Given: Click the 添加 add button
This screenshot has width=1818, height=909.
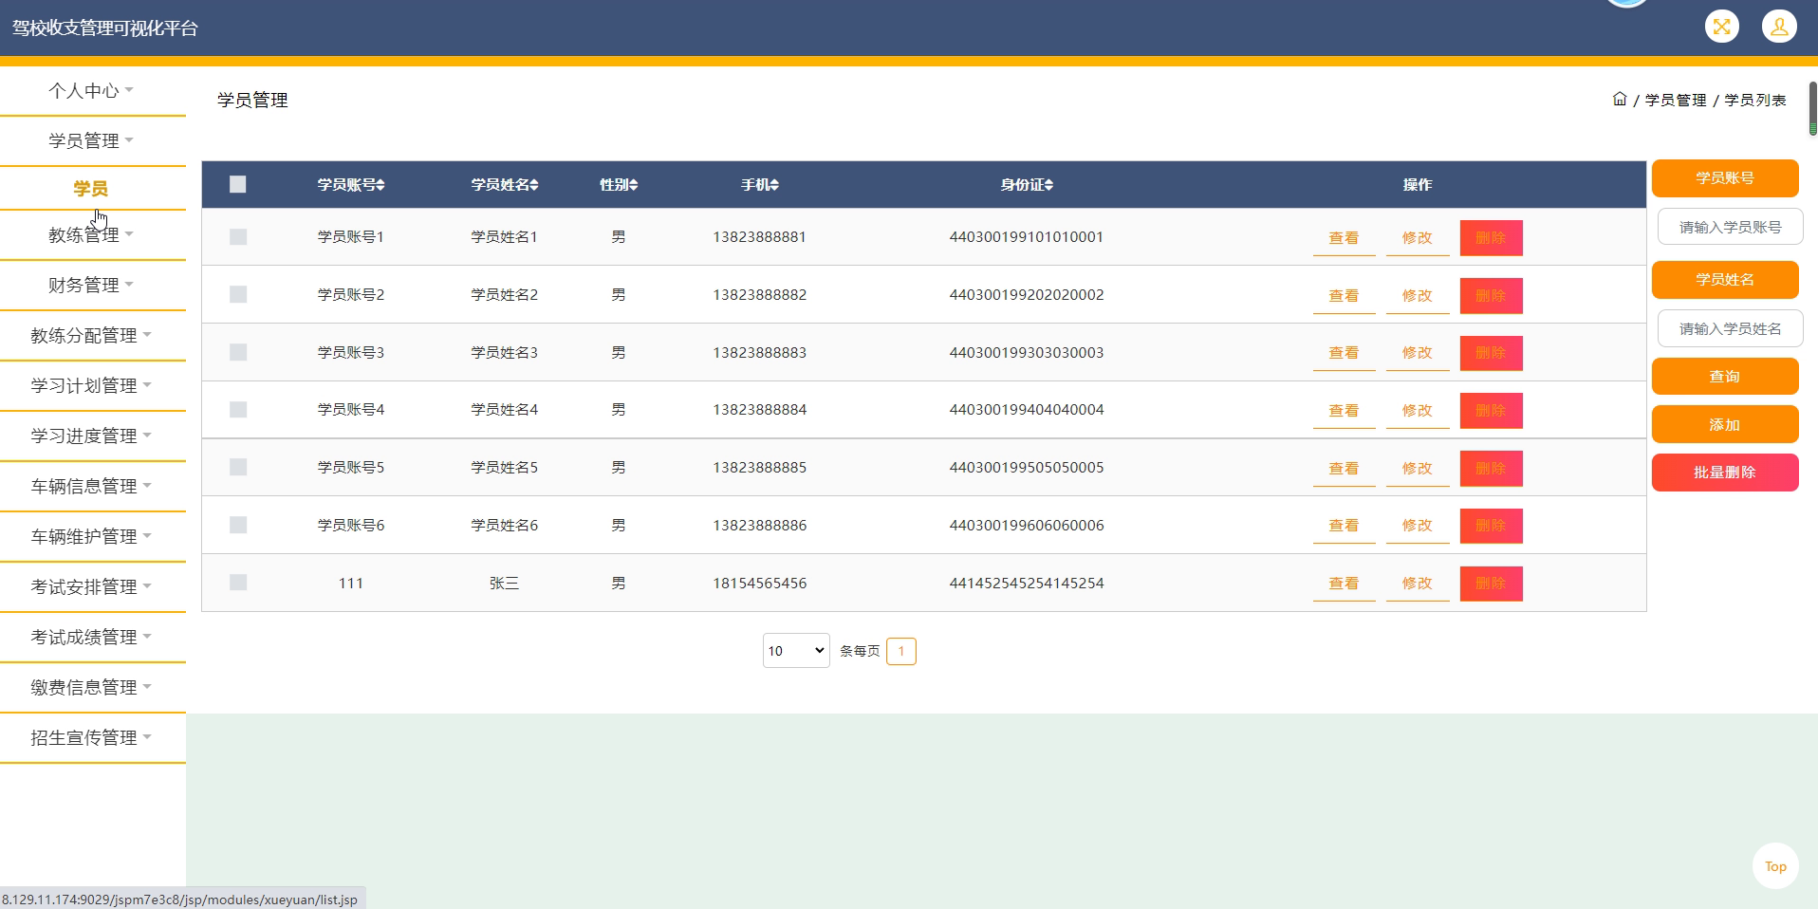Looking at the screenshot, I should (1725, 424).
